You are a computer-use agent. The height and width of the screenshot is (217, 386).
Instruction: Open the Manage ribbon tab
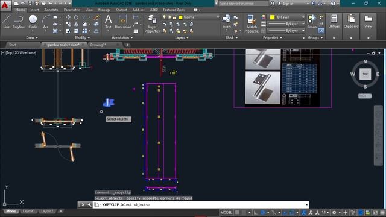(104, 10)
